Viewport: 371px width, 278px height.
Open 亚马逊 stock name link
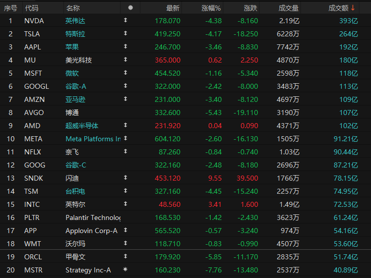coord(75,99)
